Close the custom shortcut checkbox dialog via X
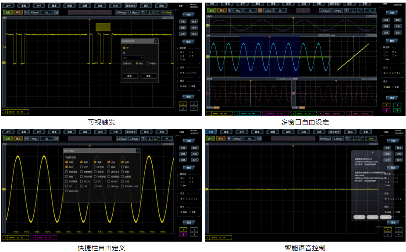 (x=138, y=150)
